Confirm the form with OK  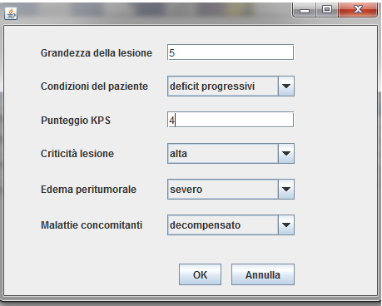click(x=200, y=274)
